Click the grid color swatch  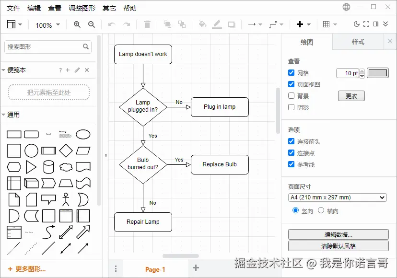tap(378, 73)
